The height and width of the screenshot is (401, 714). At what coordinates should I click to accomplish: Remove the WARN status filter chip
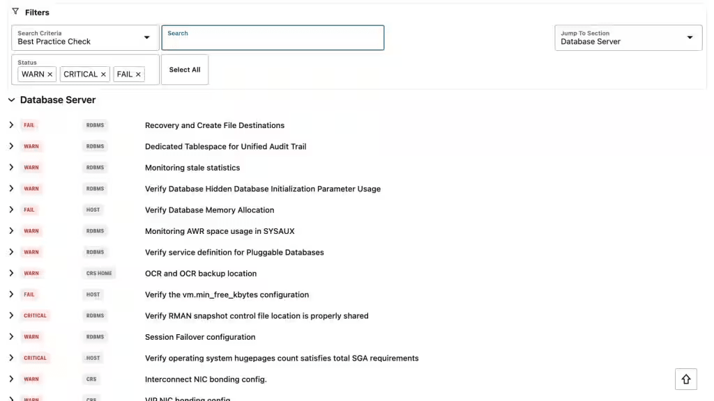tap(50, 74)
